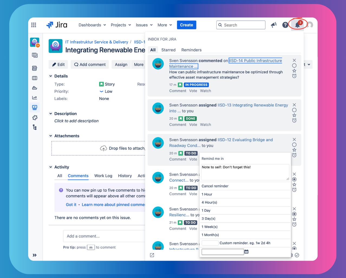This screenshot has width=346, height=278.
Task: Star the IISD-13 assigned notification
Action: 294,115
